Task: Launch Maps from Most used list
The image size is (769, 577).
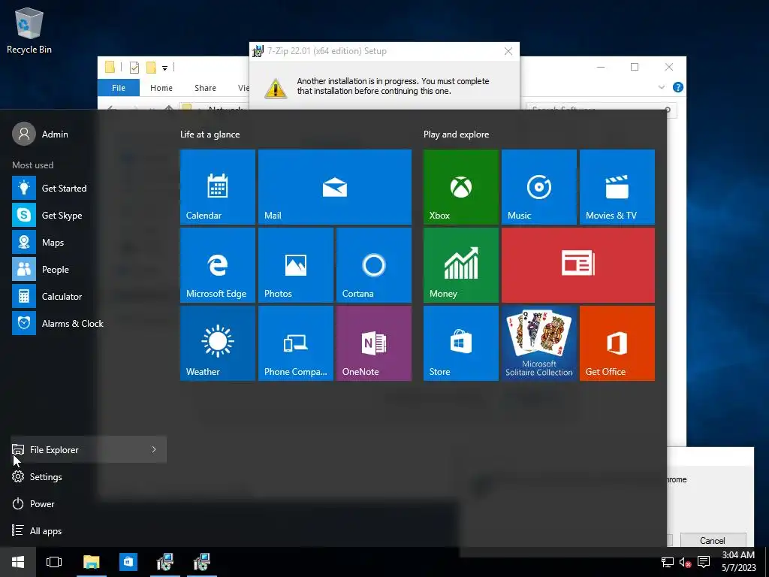Action: tap(89, 243)
